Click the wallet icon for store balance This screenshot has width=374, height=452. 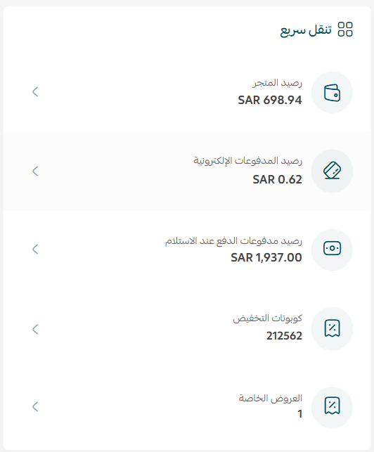[x=332, y=93]
